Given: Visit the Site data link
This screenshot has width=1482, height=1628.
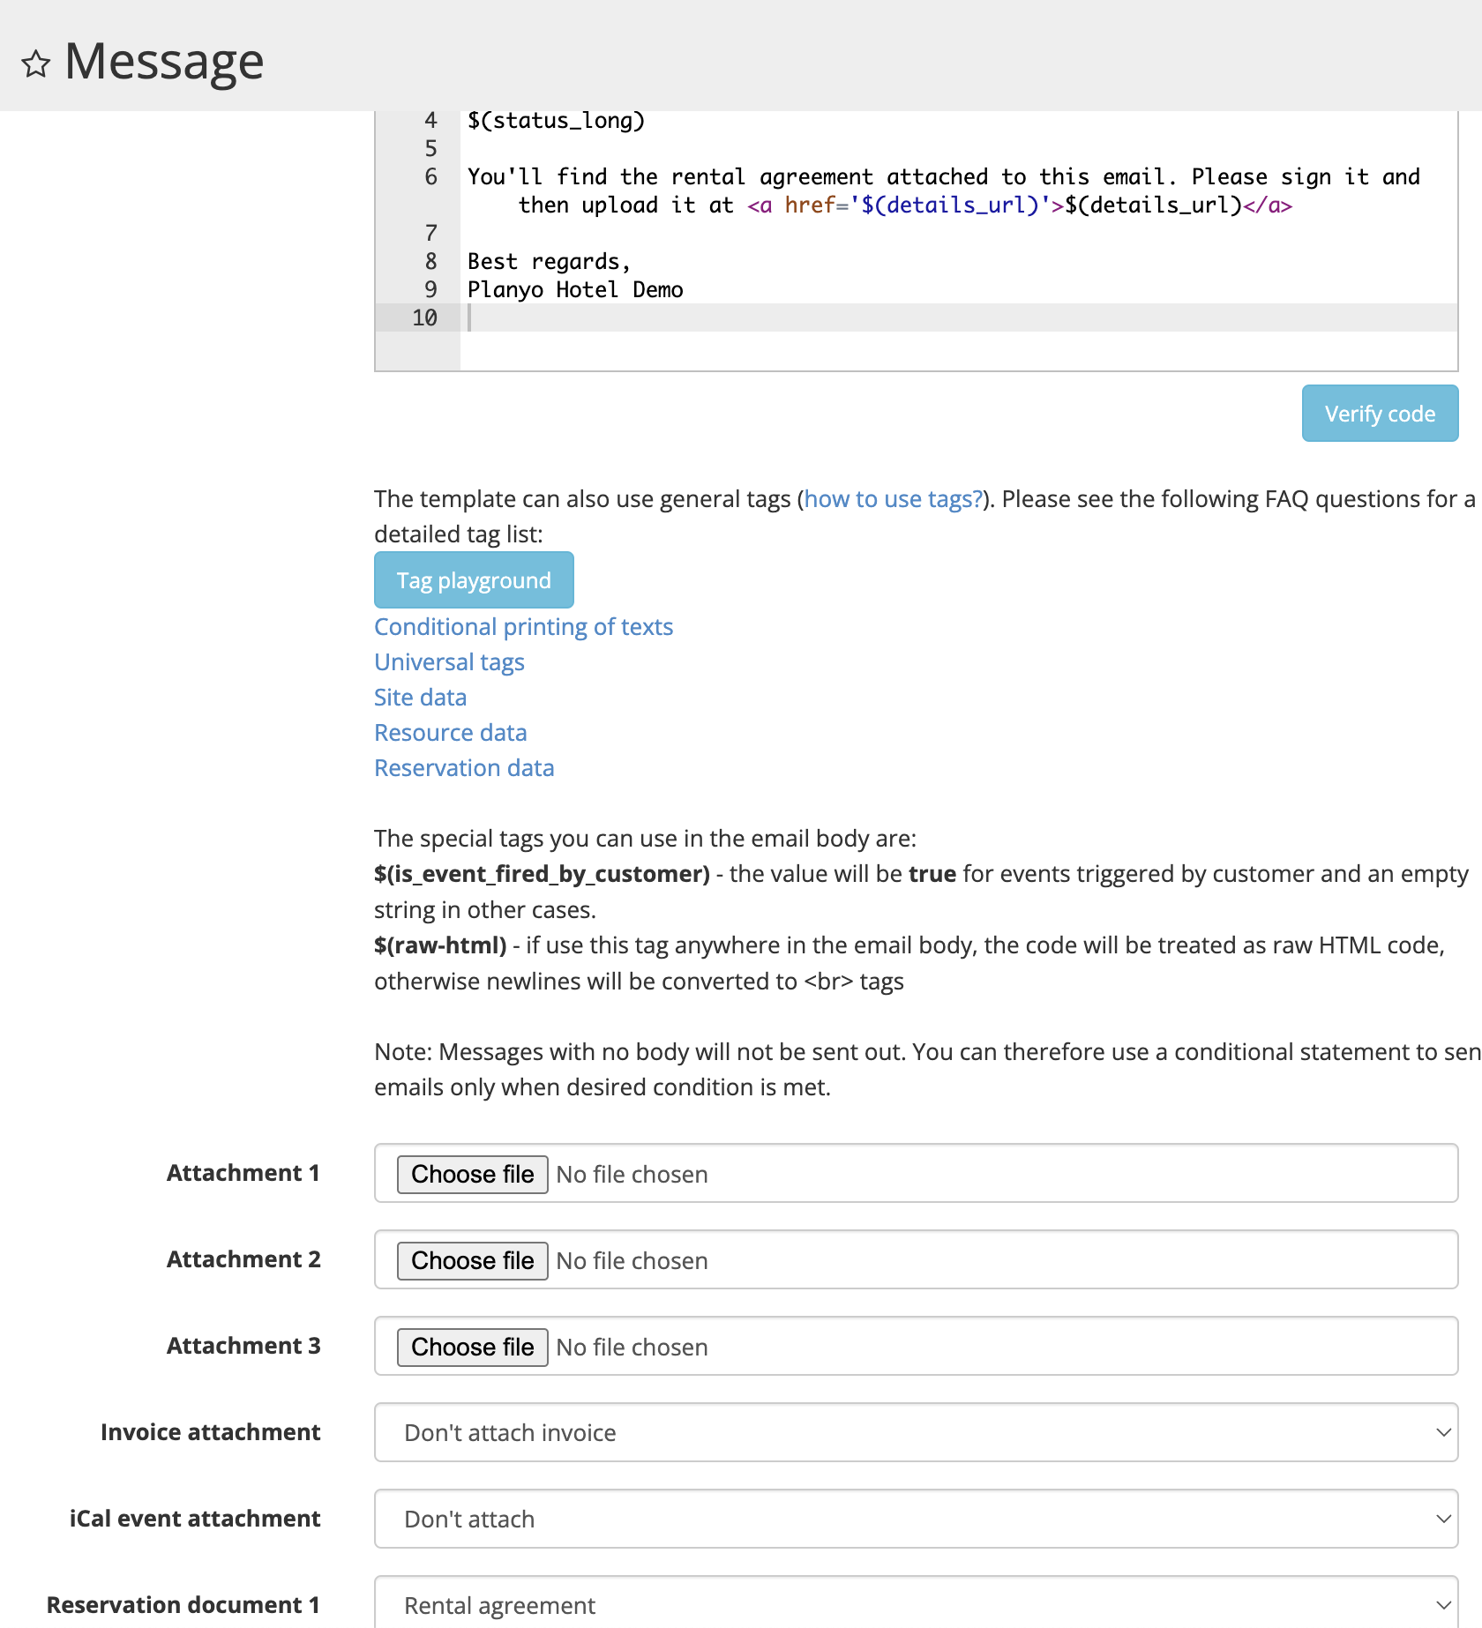Looking at the screenshot, I should (x=420, y=698).
